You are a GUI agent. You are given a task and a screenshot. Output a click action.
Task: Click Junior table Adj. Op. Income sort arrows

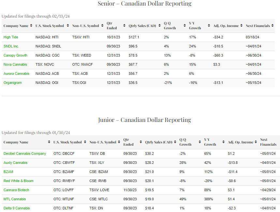pos(256,142)
